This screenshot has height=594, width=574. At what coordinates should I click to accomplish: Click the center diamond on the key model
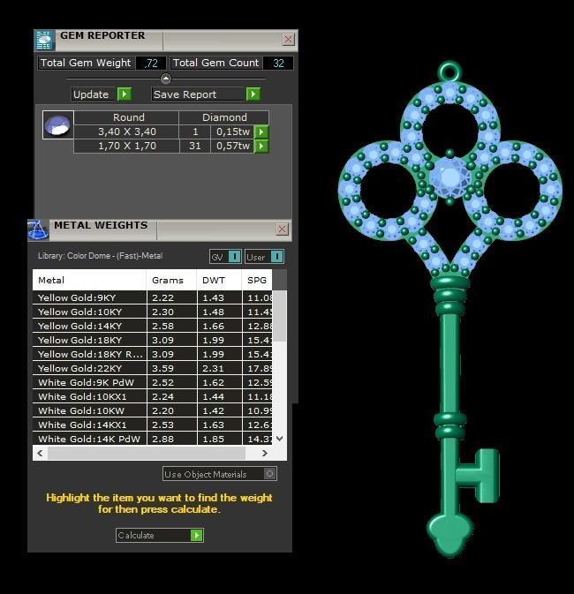pyautogui.click(x=450, y=177)
